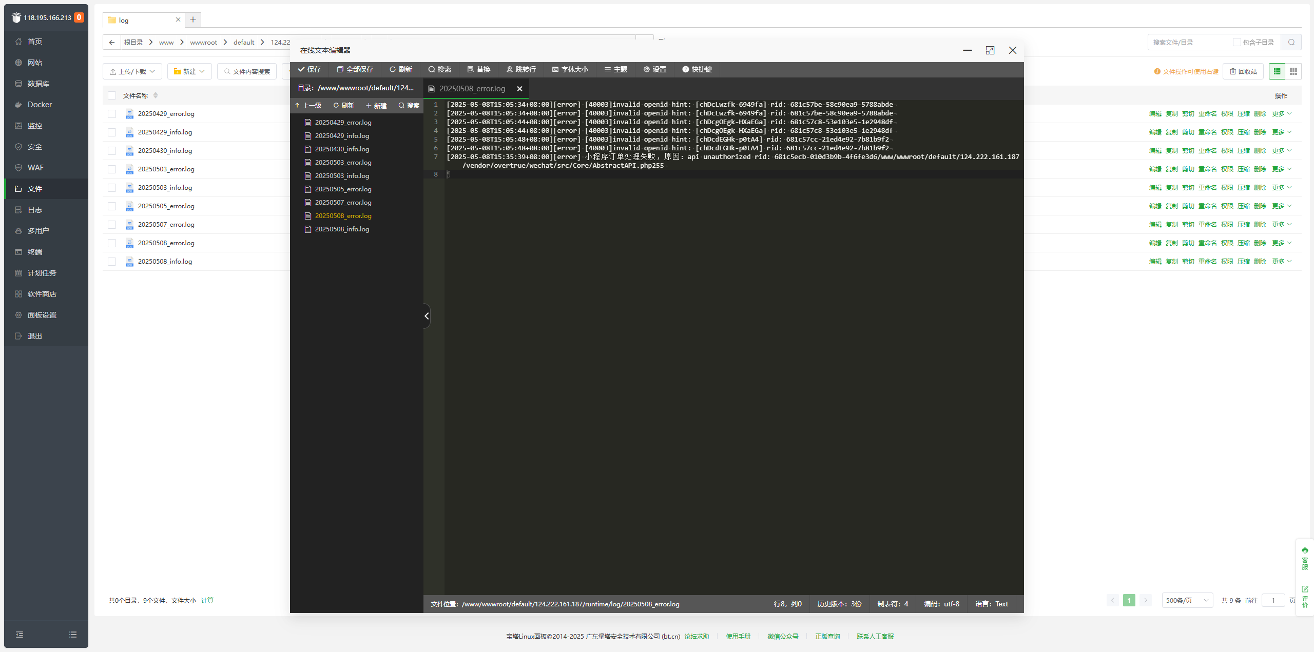Viewport: 1314px width, 652px height.
Task: Go back with the path back arrow
Action: coord(112,42)
